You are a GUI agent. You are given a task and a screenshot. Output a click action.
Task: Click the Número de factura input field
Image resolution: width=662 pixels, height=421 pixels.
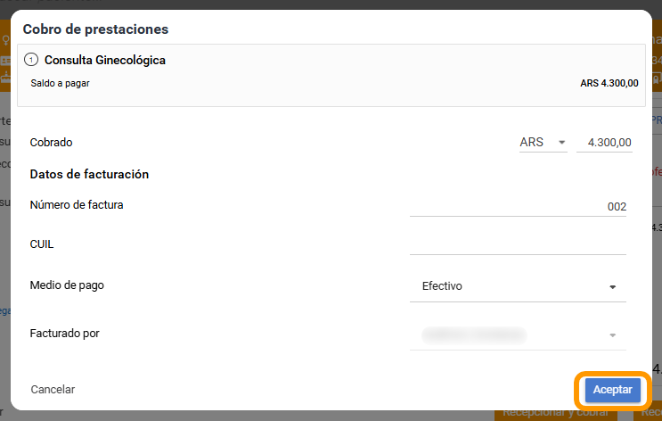tap(518, 207)
